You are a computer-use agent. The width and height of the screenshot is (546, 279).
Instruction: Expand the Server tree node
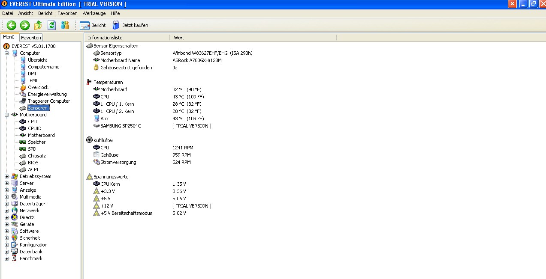point(7,183)
